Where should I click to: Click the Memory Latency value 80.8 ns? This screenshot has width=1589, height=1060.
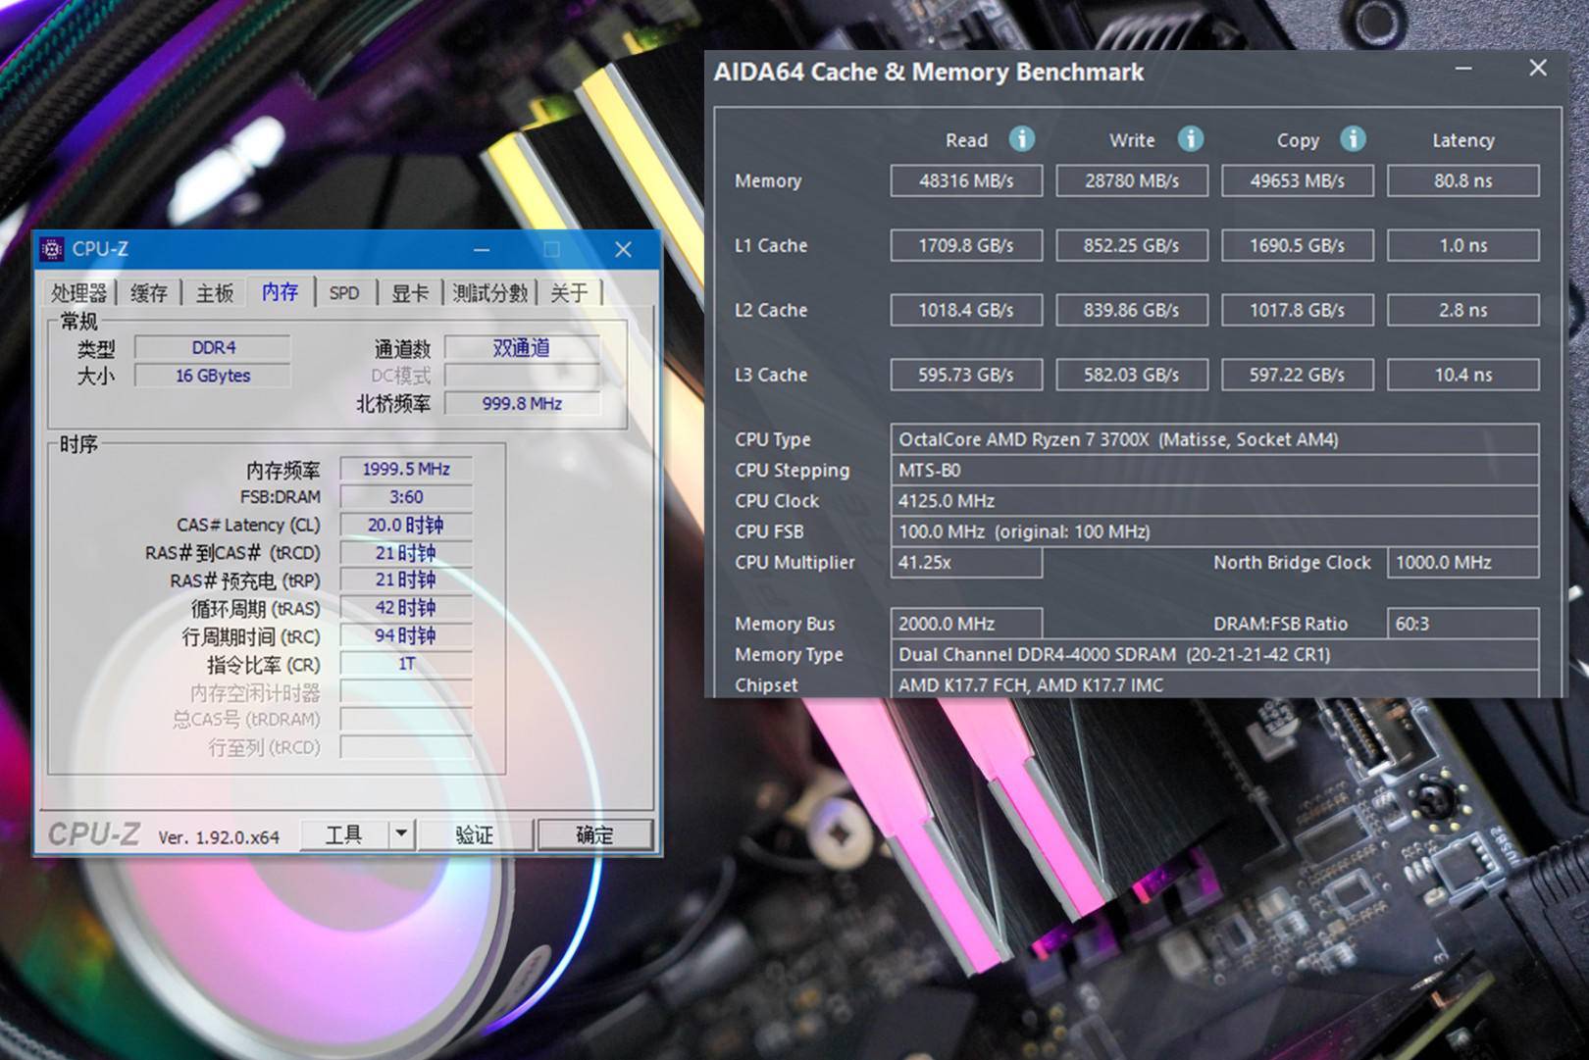tap(1462, 180)
